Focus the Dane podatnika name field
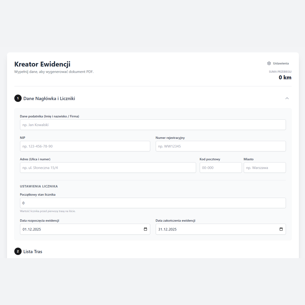Image resolution: width=305 pixels, height=305 pixels. pos(153,125)
